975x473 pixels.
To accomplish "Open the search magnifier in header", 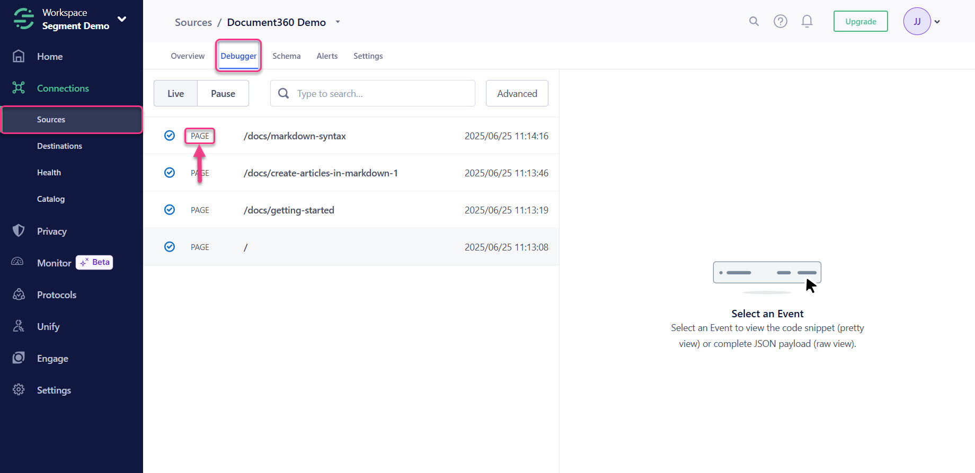I will [x=754, y=21].
